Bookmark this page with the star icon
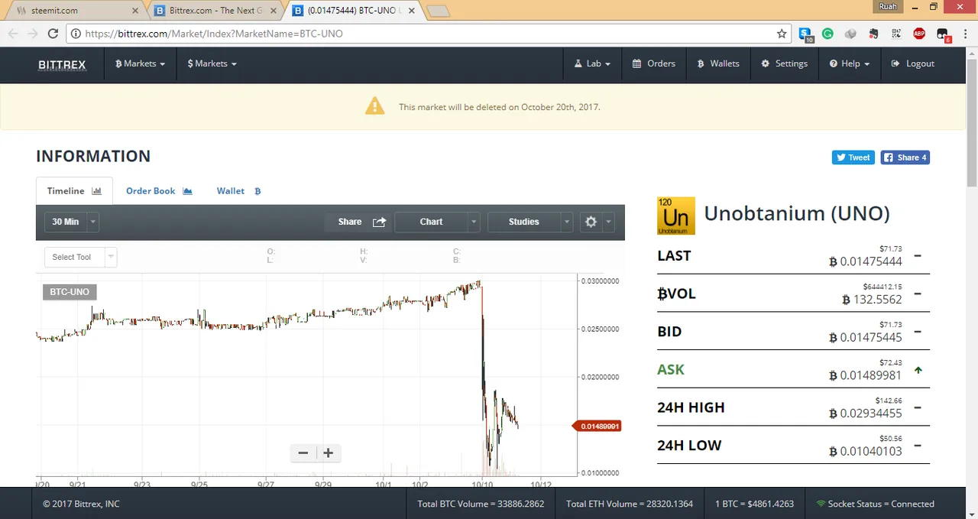The image size is (978, 519). [782, 34]
